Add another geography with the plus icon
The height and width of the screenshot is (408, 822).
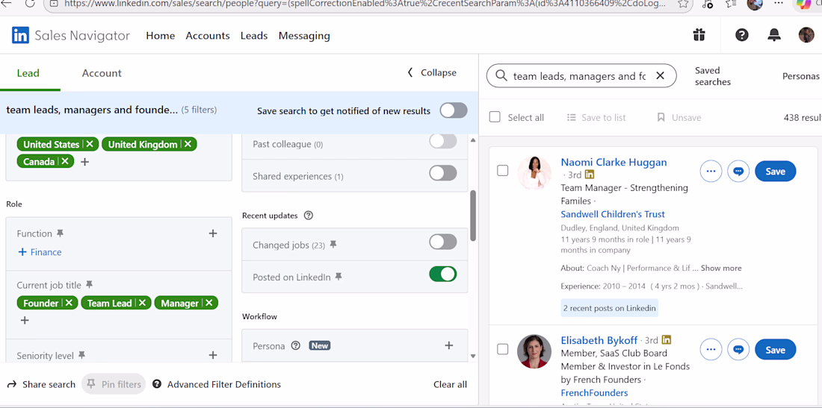(x=85, y=162)
